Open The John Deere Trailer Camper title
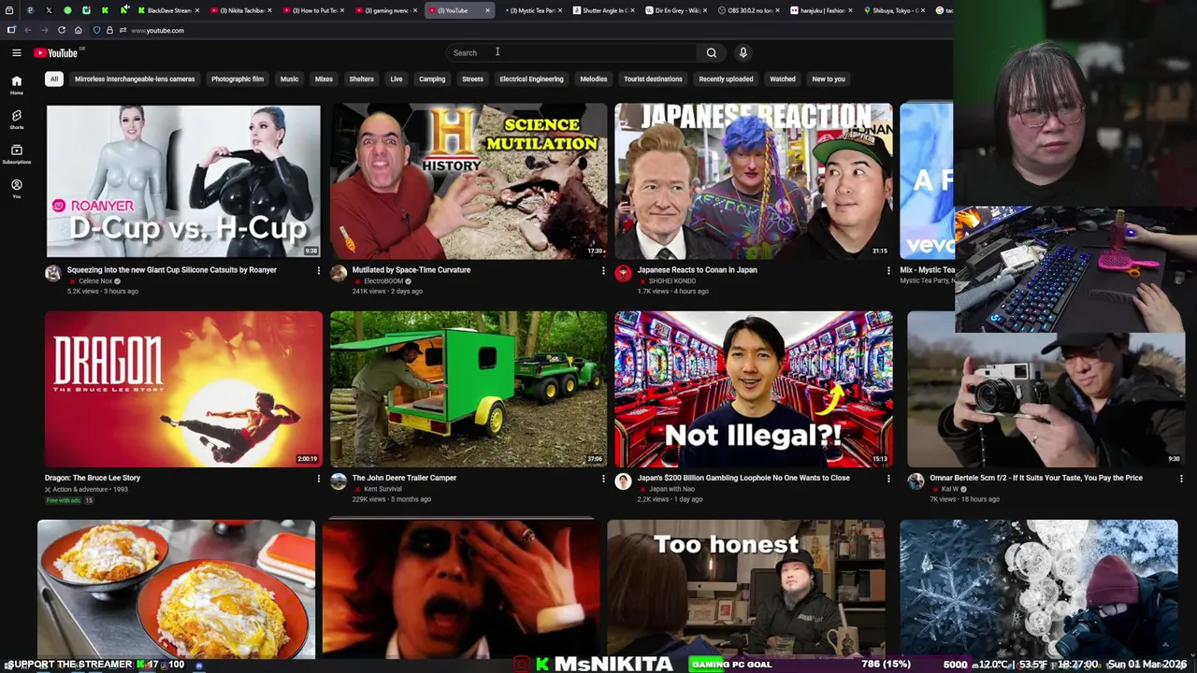The height and width of the screenshot is (673, 1197). [x=404, y=478]
